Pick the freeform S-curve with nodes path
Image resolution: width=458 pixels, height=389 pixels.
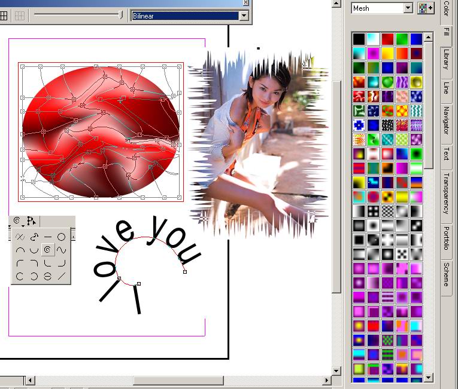[x=34, y=237]
